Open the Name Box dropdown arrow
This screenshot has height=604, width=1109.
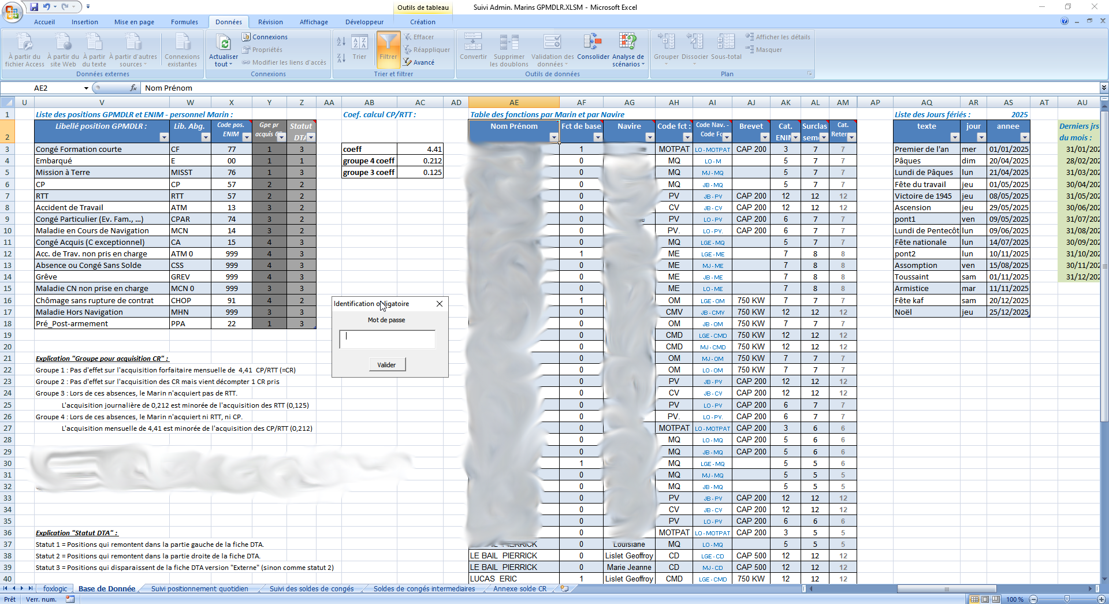click(x=86, y=88)
